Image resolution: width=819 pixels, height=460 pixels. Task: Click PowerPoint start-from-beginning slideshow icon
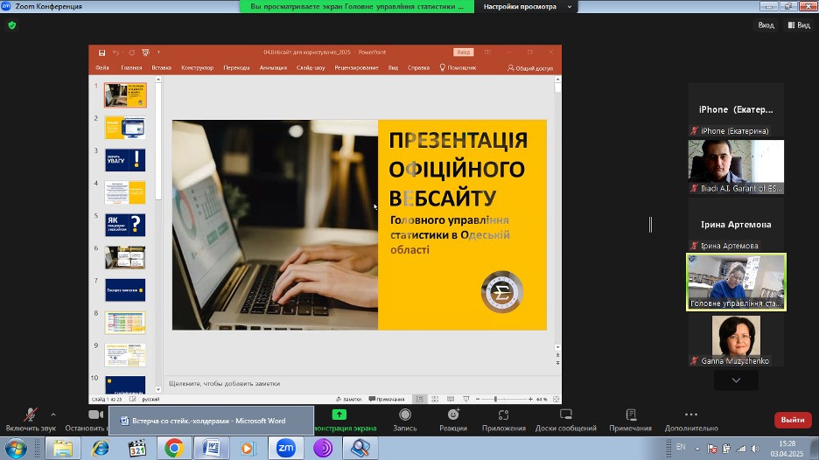click(146, 52)
